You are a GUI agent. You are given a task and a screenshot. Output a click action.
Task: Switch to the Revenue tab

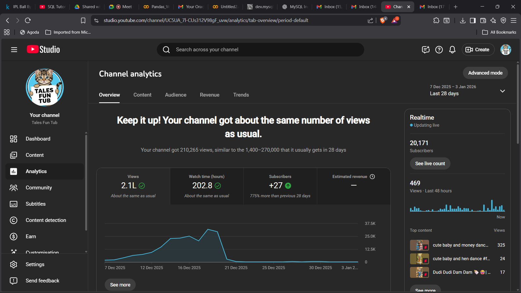click(x=209, y=95)
